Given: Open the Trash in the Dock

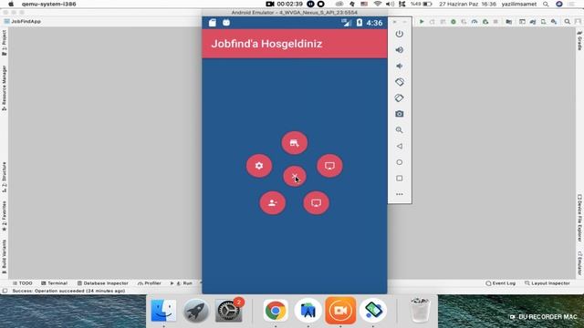Looking at the screenshot, I should point(420,310).
